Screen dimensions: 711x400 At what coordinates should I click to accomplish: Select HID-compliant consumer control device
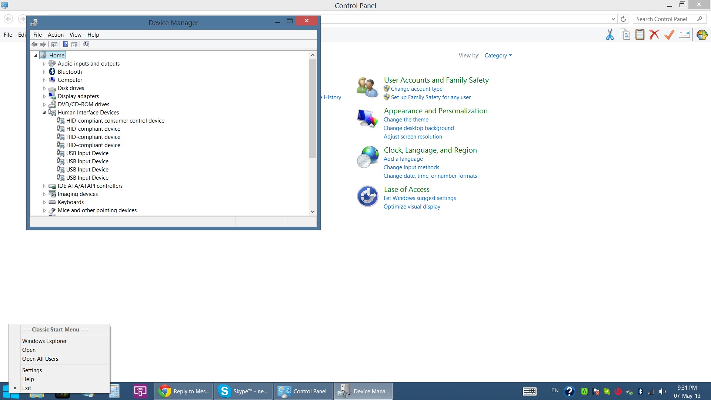click(115, 121)
